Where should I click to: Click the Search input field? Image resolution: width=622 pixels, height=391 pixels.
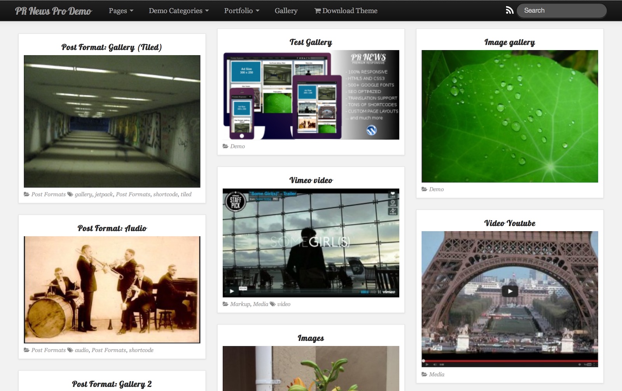click(562, 10)
